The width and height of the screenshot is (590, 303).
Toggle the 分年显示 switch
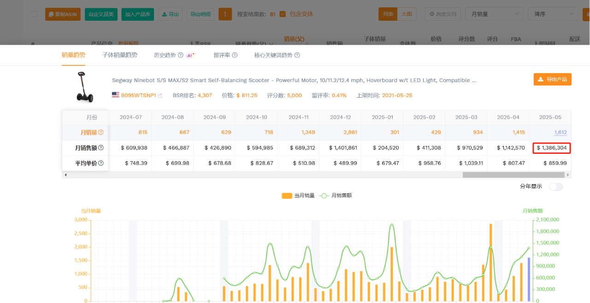pyautogui.click(x=556, y=186)
